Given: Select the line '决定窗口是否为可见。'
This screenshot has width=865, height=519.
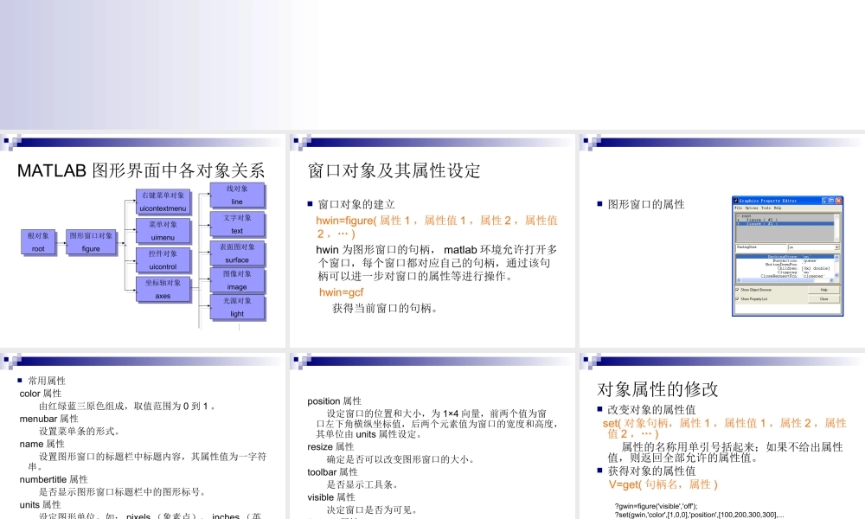Looking at the screenshot, I should tap(373, 509).
